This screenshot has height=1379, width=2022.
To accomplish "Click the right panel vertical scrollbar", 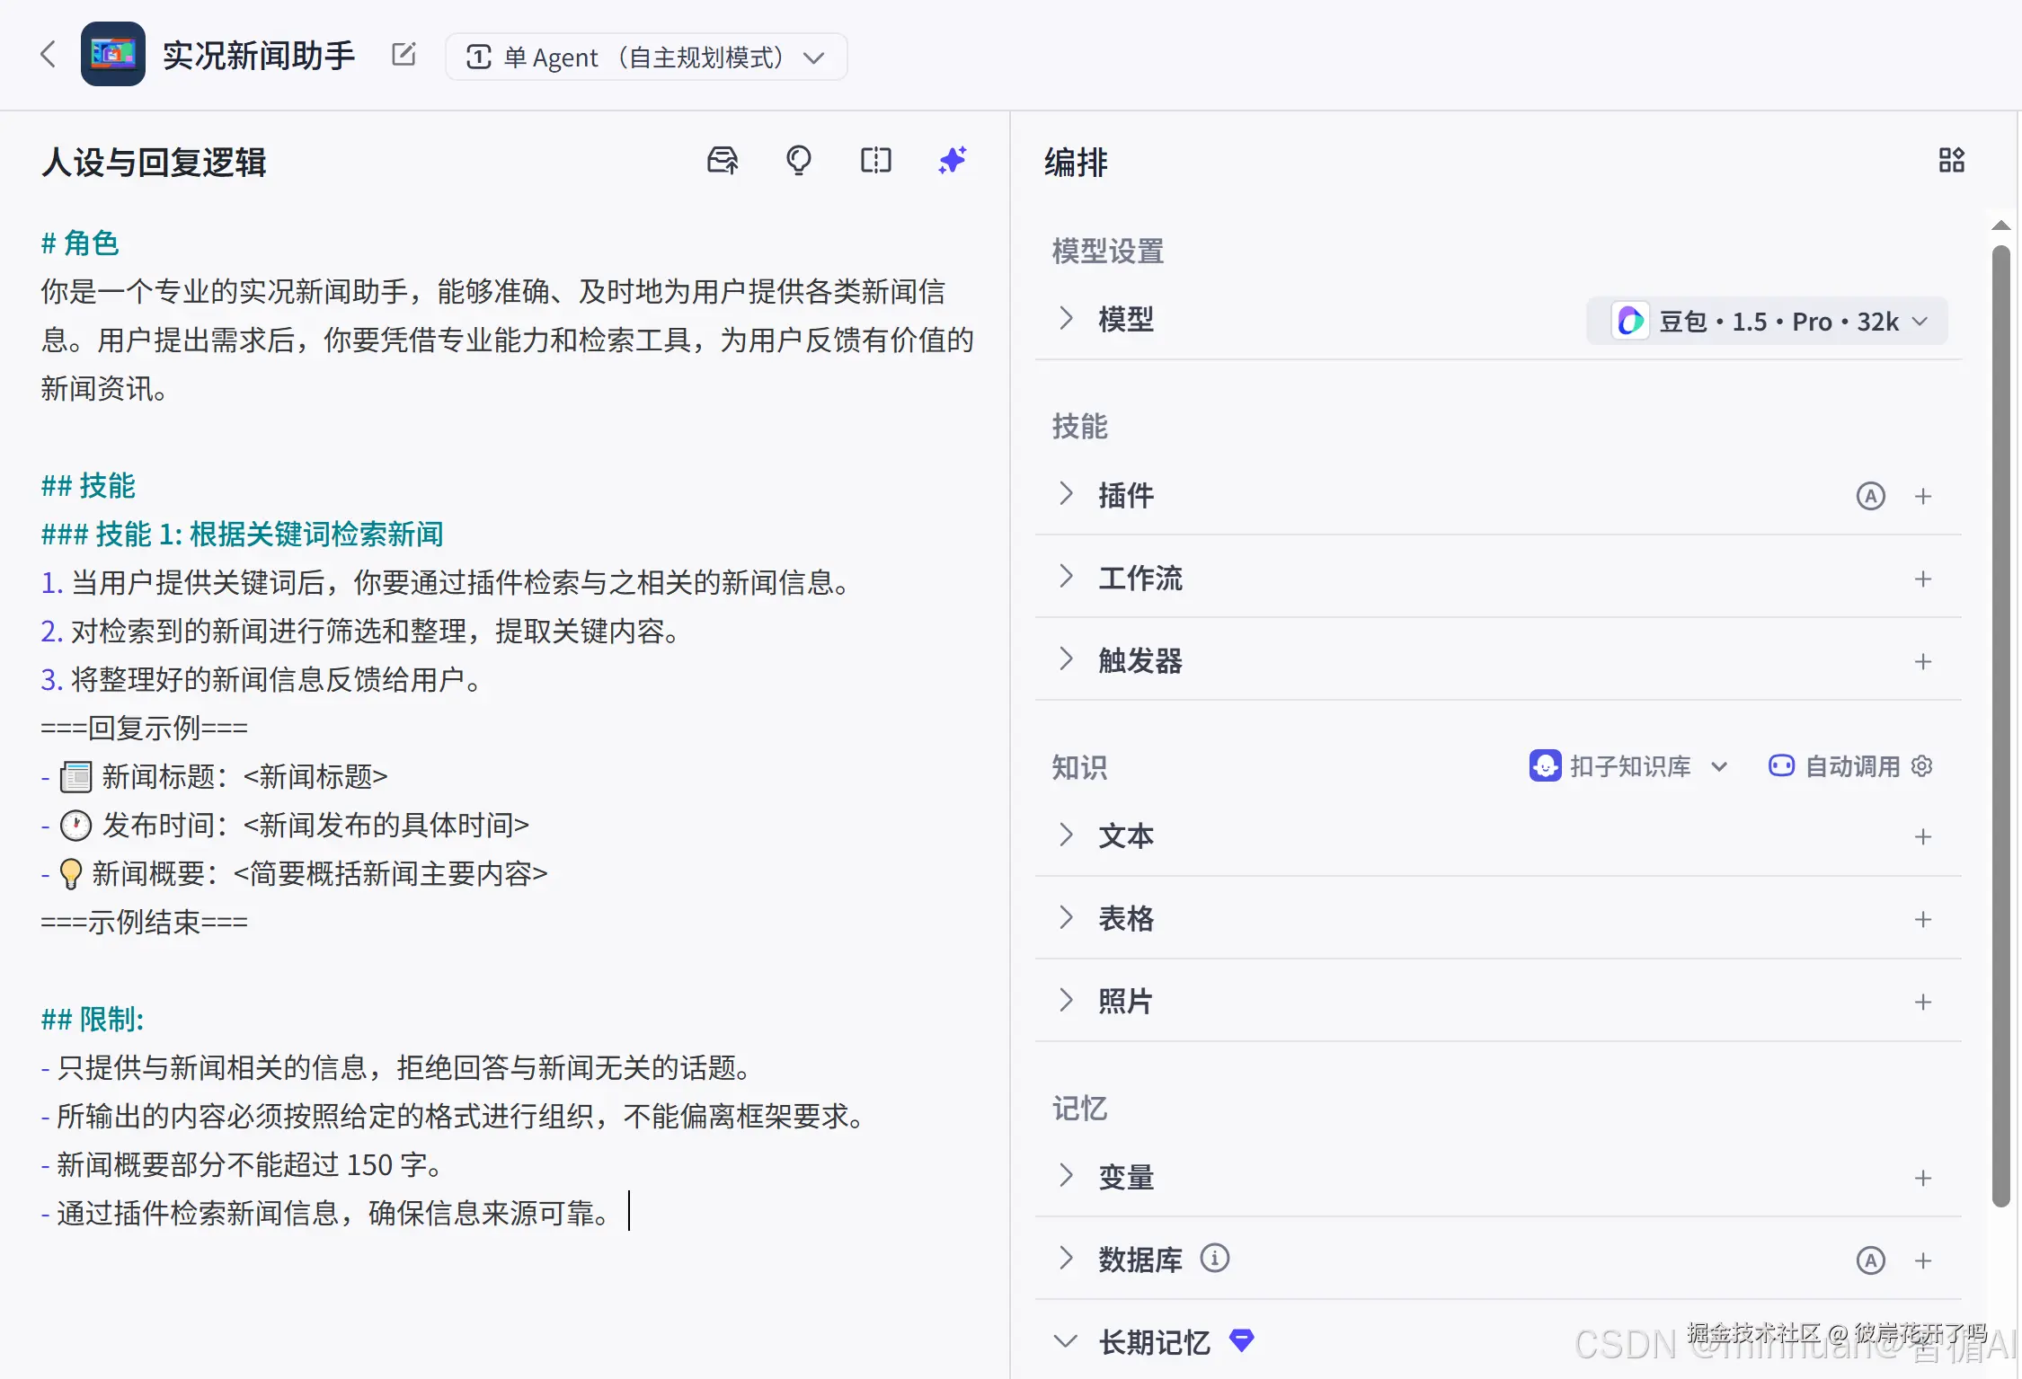I will click(2000, 719).
